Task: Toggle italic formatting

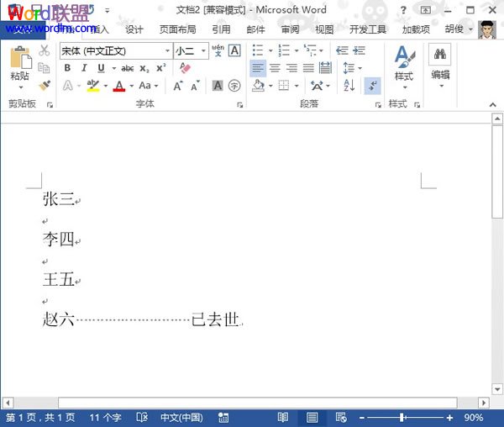Action: click(83, 68)
